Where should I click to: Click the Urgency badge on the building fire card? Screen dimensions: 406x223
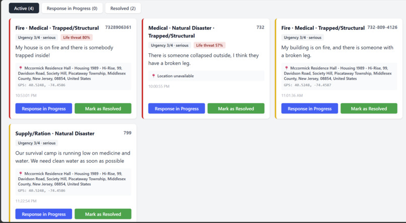tap(302, 38)
